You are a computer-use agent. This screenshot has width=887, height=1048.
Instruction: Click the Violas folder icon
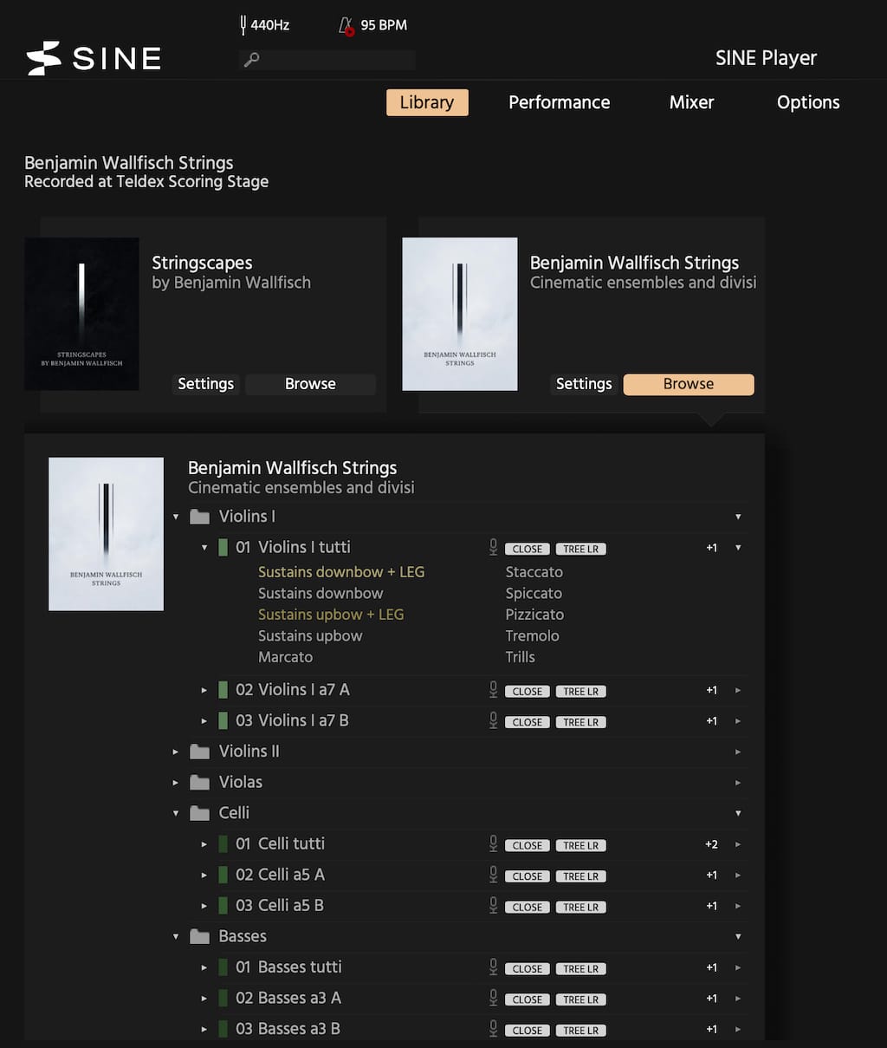[200, 783]
